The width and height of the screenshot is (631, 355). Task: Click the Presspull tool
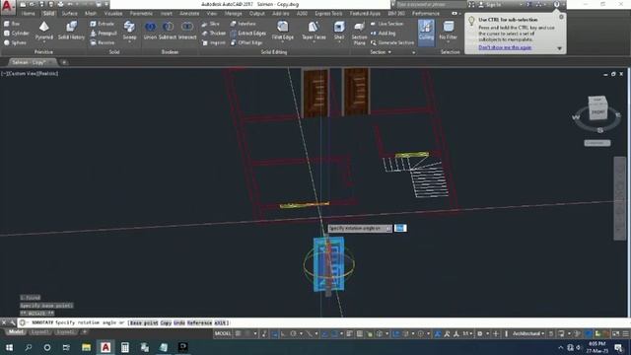(104, 33)
